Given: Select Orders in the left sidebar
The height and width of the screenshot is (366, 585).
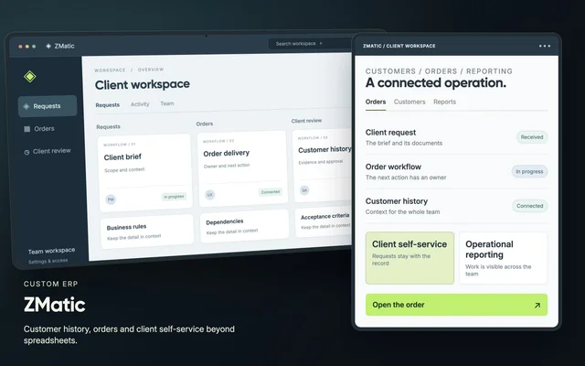Looking at the screenshot, I should (39, 129).
